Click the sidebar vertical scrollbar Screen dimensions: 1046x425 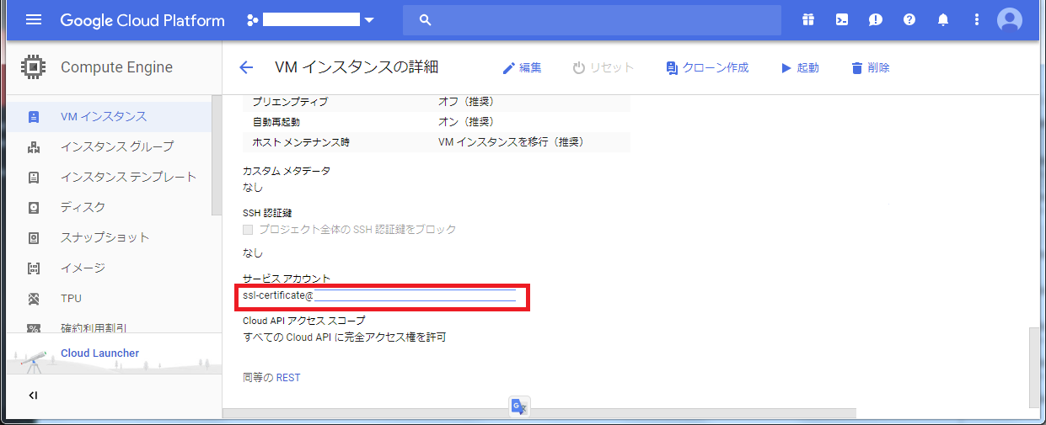pyautogui.click(x=216, y=156)
